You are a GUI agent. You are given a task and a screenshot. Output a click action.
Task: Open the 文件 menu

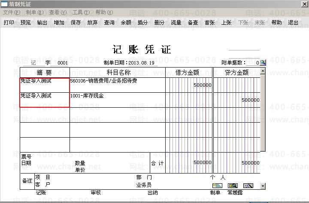pyautogui.click(x=12, y=12)
